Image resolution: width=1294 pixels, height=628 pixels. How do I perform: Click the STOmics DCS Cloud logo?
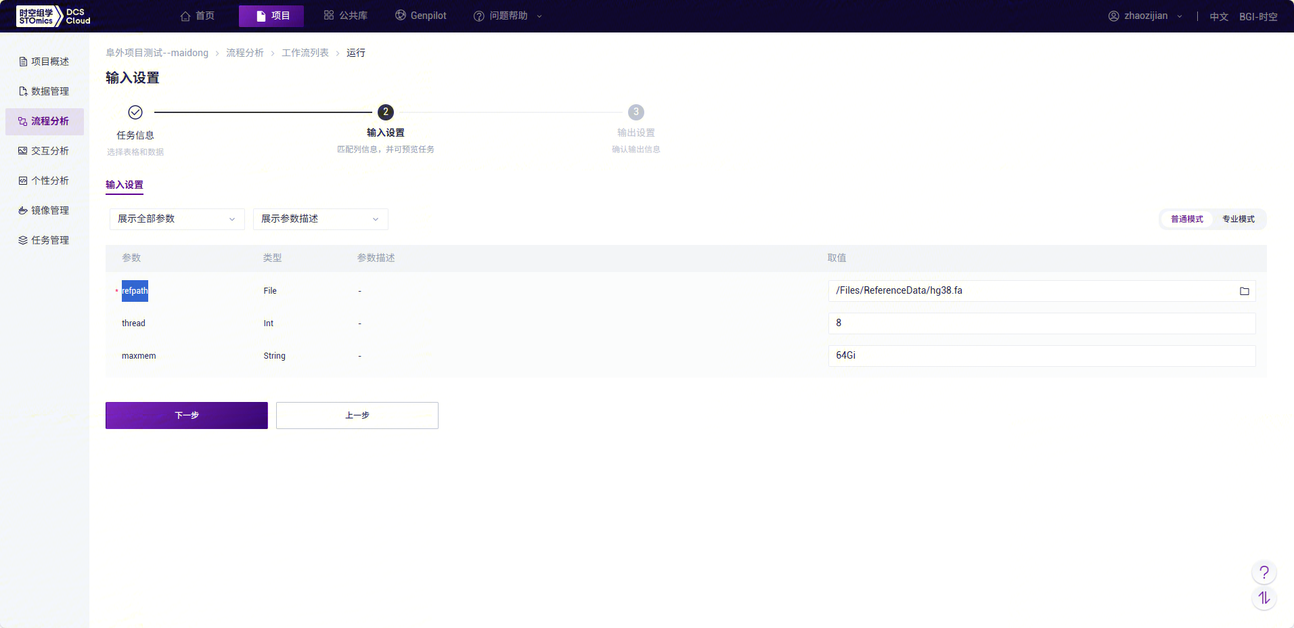click(53, 16)
